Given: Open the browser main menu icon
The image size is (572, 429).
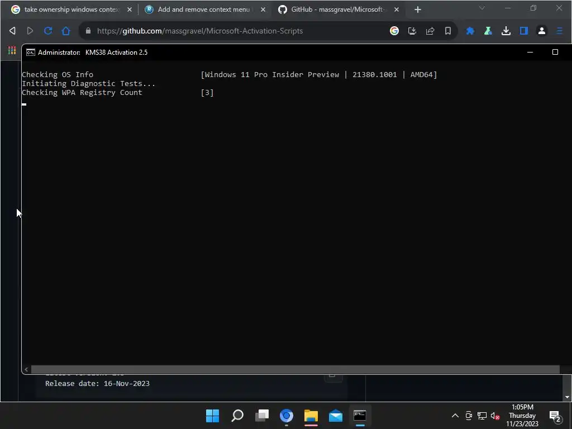Looking at the screenshot, I should pos(560,31).
